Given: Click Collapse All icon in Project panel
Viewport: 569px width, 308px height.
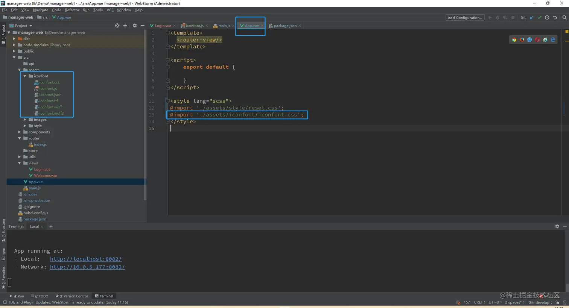Looking at the screenshot, I should [x=125, y=26].
